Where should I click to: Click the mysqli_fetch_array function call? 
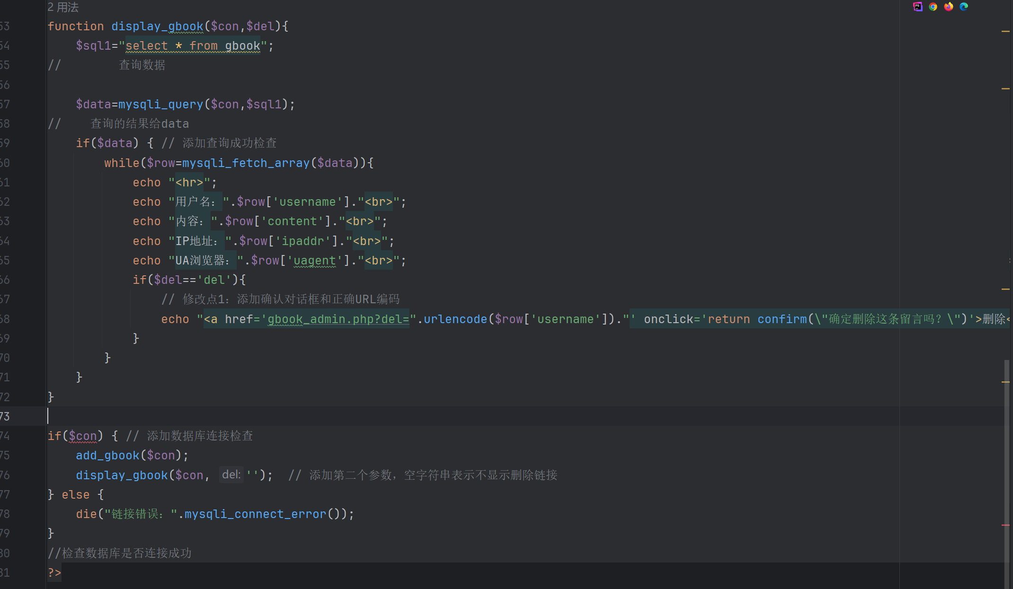245,163
